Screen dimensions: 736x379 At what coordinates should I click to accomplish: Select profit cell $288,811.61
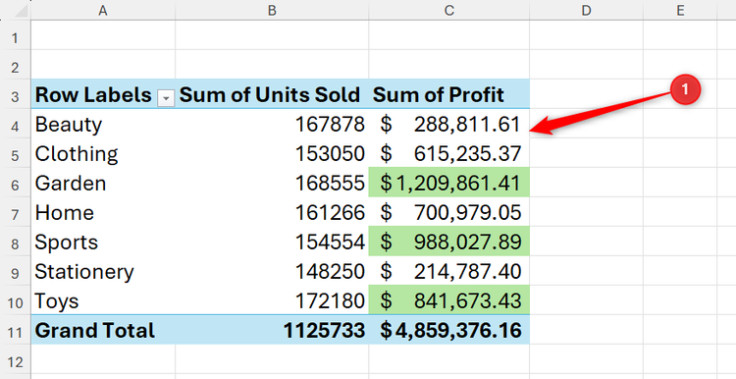coord(449,124)
